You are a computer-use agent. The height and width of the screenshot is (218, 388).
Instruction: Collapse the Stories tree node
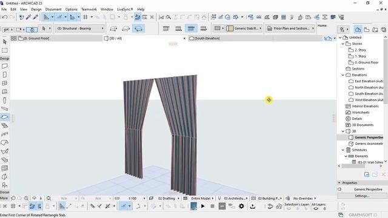(343, 44)
